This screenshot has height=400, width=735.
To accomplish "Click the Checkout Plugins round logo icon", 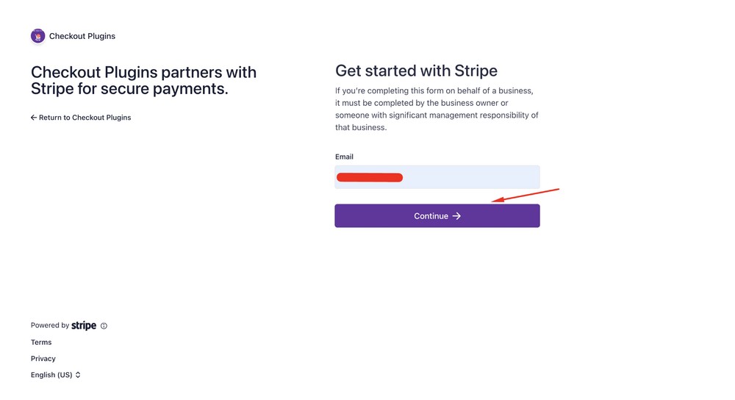I will click(38, 36).
